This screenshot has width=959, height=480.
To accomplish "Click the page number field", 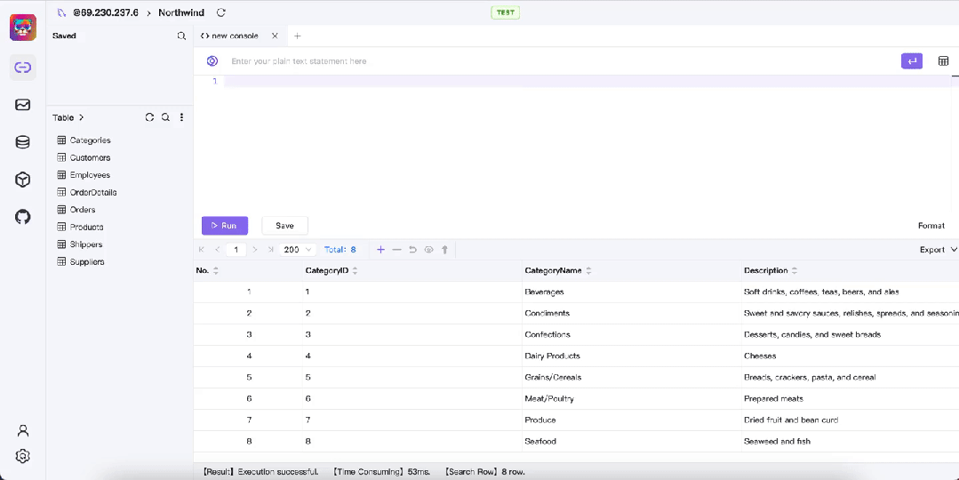I will [236, 250].
